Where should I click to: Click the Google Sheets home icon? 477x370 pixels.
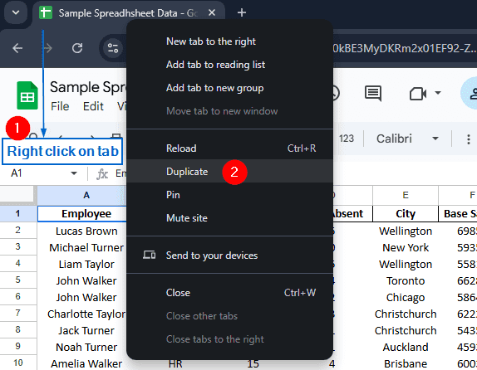[27, 95]
